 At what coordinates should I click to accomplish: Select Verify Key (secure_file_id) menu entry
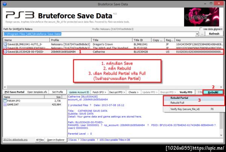[194, 109]
